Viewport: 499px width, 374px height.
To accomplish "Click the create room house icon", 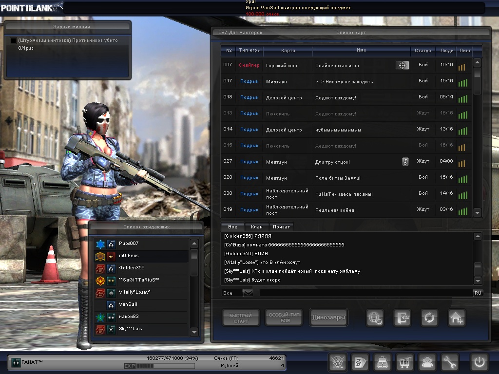I will (457, 318).
